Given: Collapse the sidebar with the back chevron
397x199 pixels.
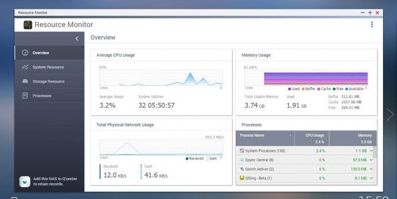Looking at the screenshot, I should pyautogui.click(x=77, y=38).
